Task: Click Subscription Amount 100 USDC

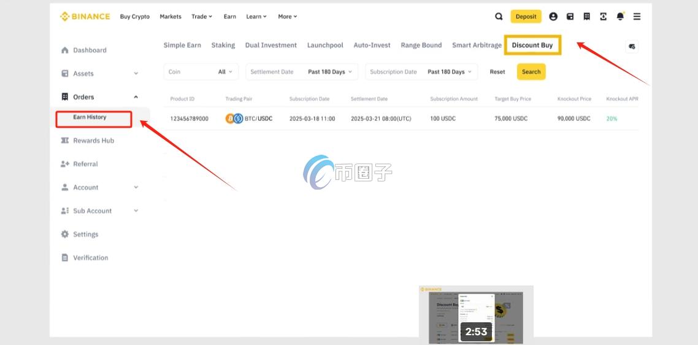Action: tap(443, 118)
